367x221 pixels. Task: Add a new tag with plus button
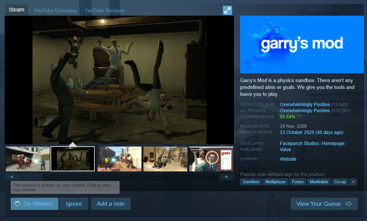[x=353, y=182]
